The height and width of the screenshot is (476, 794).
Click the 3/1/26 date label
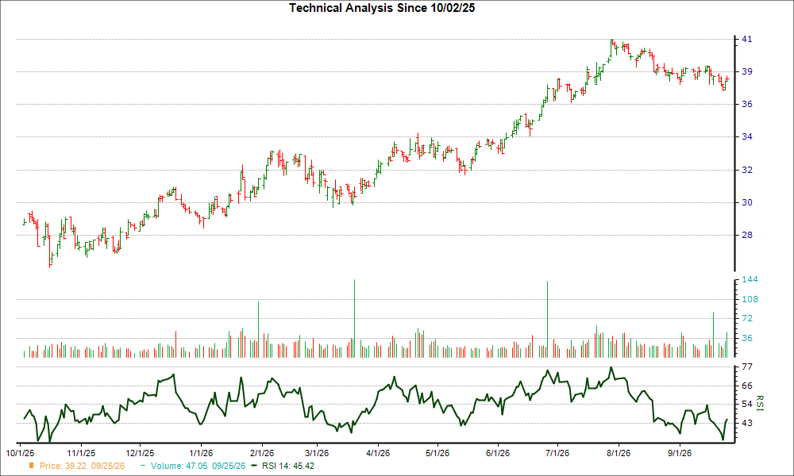317,453
